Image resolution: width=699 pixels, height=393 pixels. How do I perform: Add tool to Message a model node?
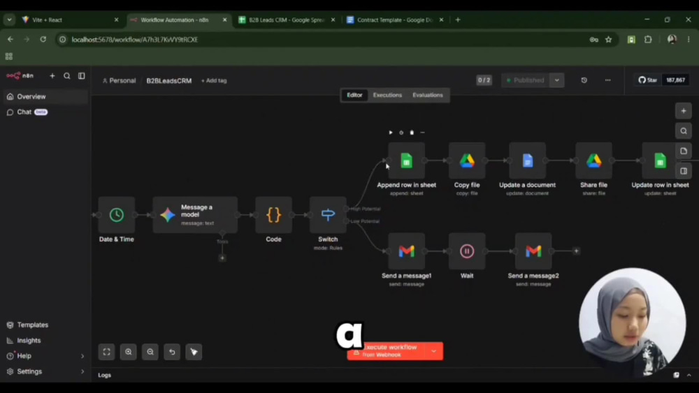click(x=222, y=258)
